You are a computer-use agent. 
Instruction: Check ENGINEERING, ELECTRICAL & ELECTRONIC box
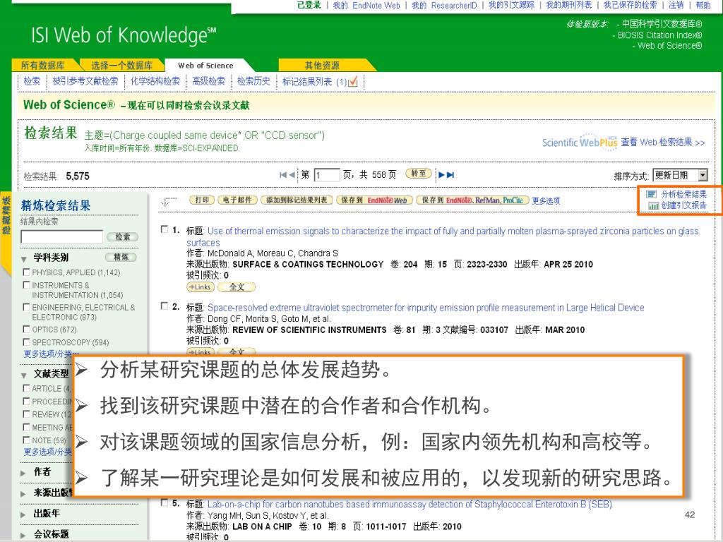26,308
